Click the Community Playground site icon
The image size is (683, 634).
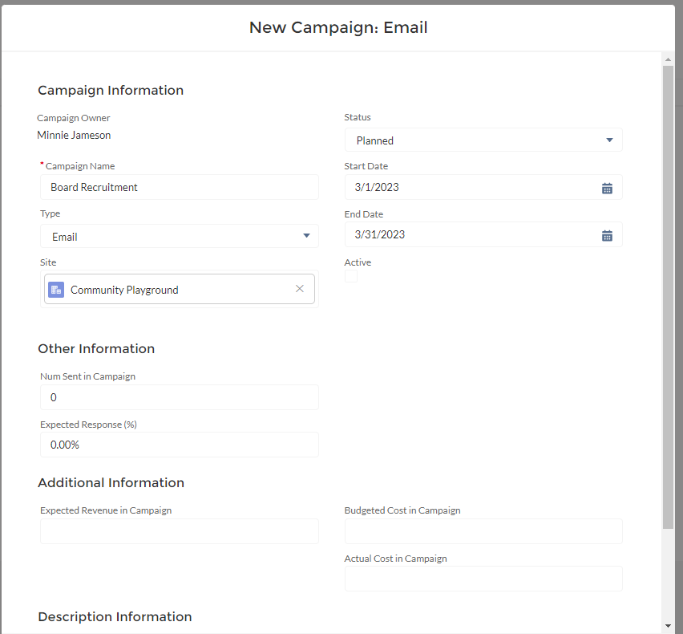click(56, 290)
